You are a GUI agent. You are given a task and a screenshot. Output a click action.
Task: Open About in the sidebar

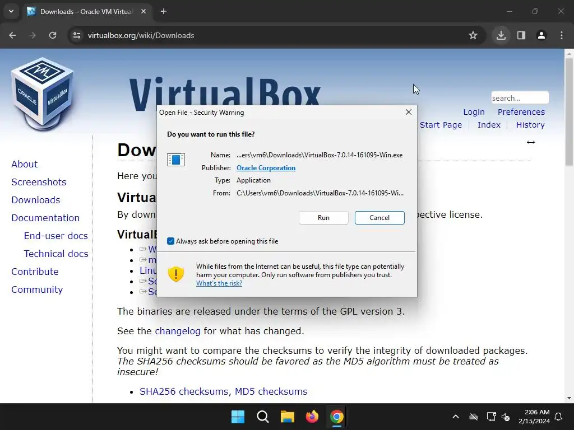pos(24,164)
